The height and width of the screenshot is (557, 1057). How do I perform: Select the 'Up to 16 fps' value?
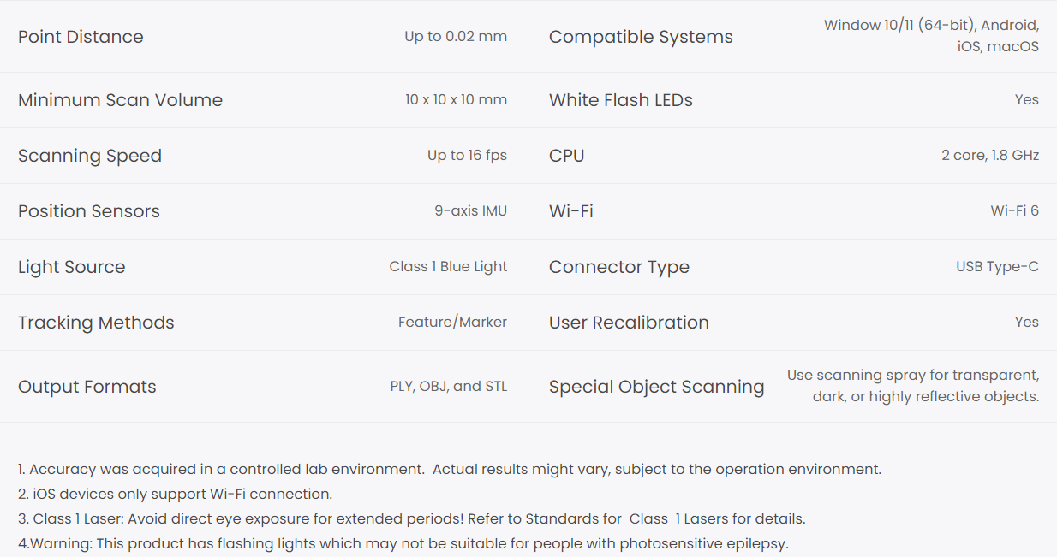(x=467, y=156)
